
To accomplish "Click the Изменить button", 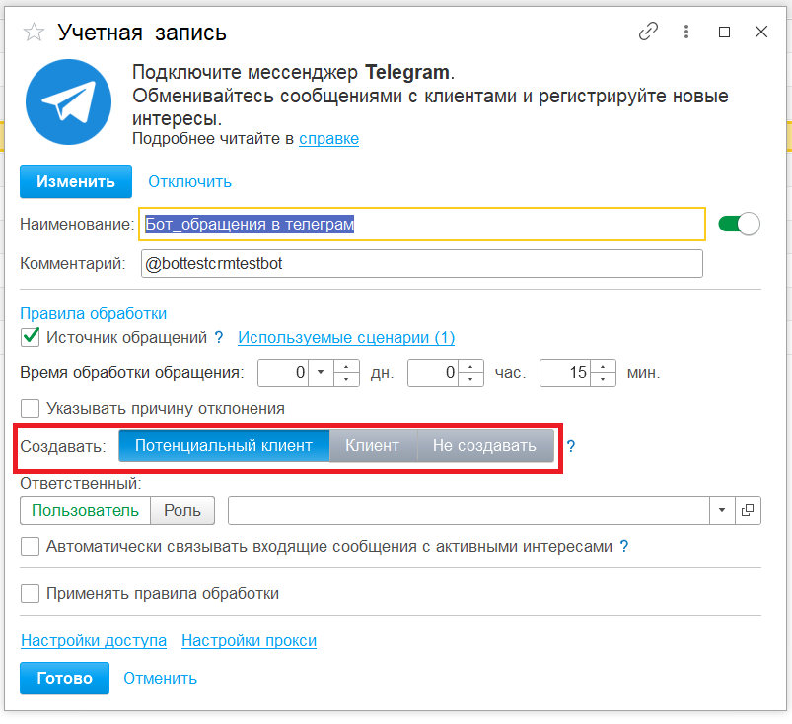I will pos(76,181).
